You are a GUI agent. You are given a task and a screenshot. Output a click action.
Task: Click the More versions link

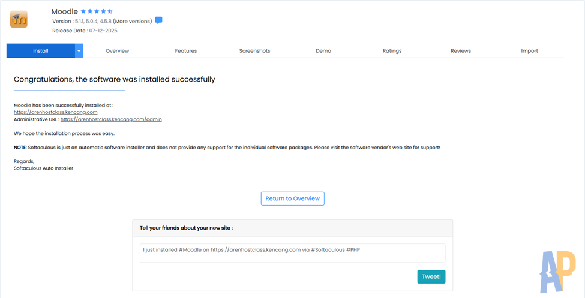[x=133, y=21]
